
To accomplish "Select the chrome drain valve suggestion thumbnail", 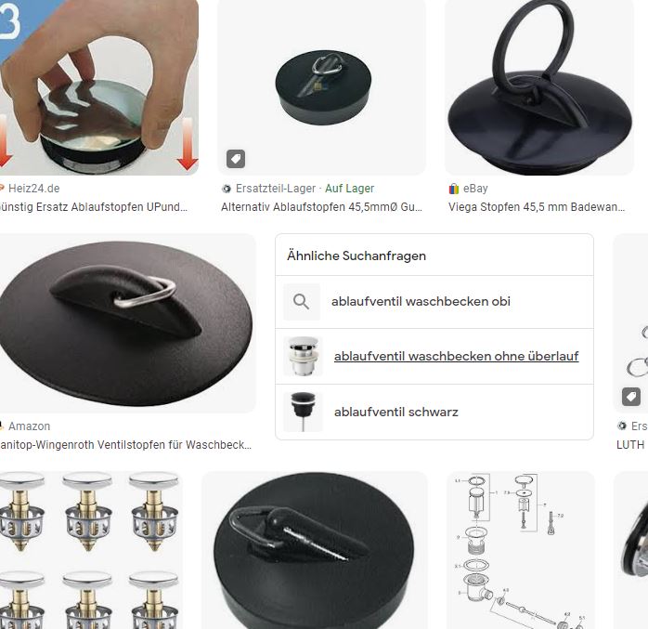I will pos(303,356).
